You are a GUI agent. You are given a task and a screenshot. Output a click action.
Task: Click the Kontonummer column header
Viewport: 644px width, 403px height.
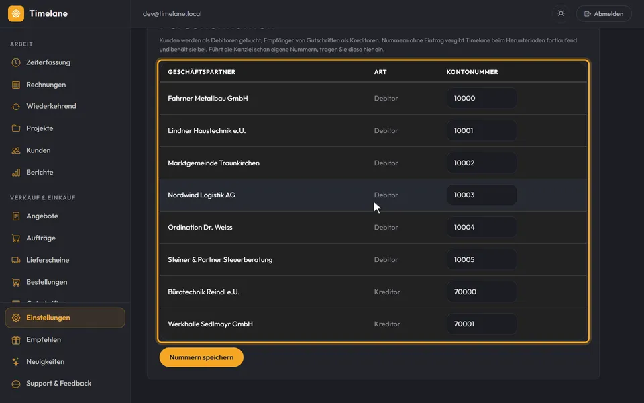pyautogui.click(x=472, y=72)
